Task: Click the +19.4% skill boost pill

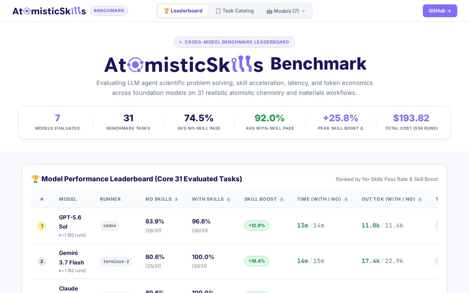Action: [257, 261]
